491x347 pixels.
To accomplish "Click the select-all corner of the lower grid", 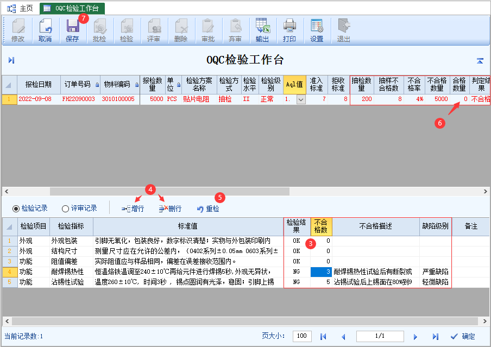I will (x=10, y=227).
